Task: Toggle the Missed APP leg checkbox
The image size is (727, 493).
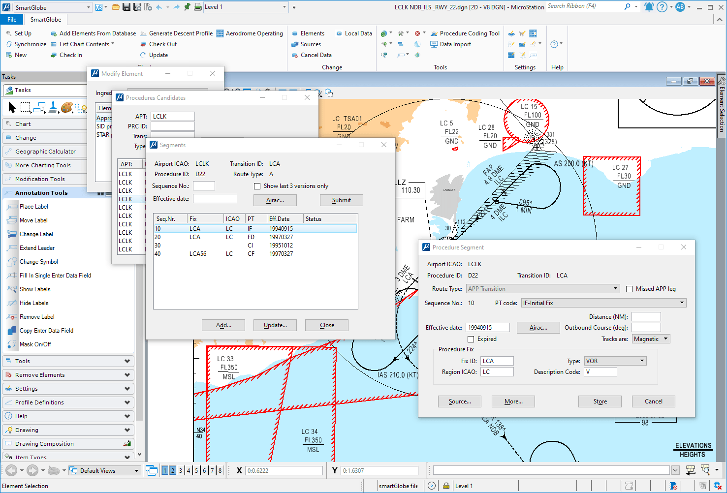Action: click(629, 289)
